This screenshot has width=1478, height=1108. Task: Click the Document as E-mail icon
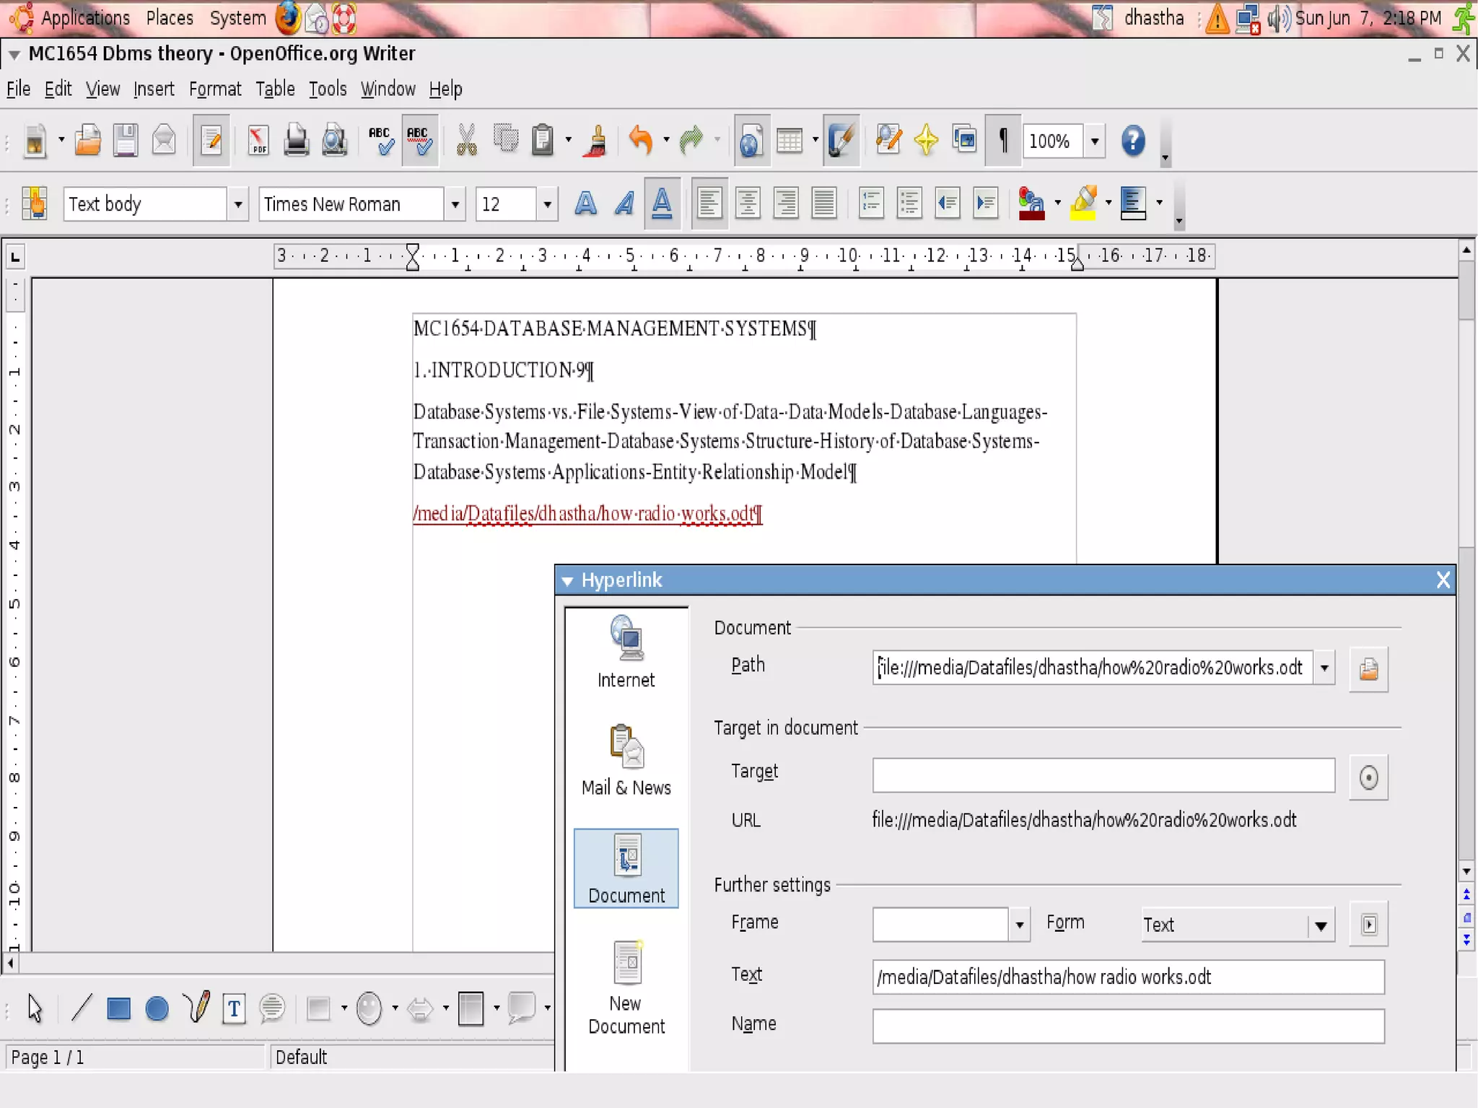165,140
